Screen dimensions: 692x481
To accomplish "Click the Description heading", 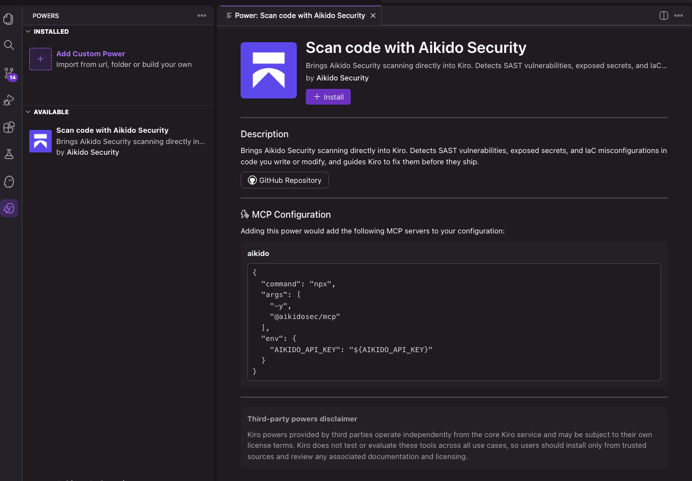I will click(264, 134).
